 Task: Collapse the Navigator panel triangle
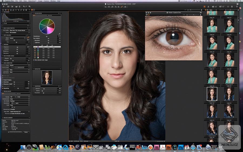click(34, 69)
